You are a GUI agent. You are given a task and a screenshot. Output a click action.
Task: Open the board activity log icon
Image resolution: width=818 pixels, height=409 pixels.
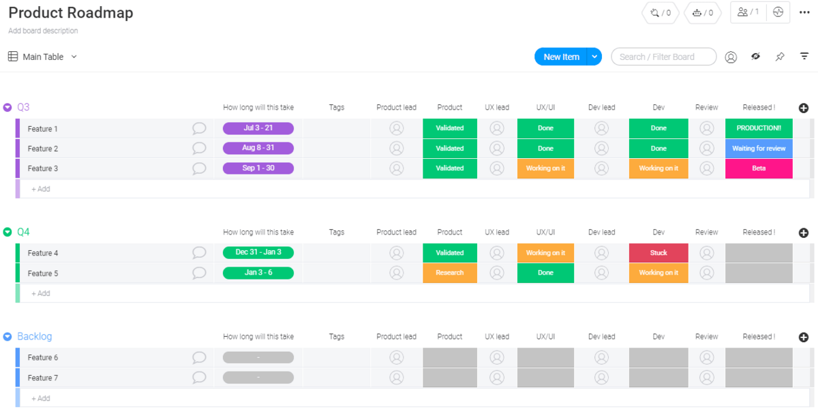pyautogui.click(x=778, y=12)
